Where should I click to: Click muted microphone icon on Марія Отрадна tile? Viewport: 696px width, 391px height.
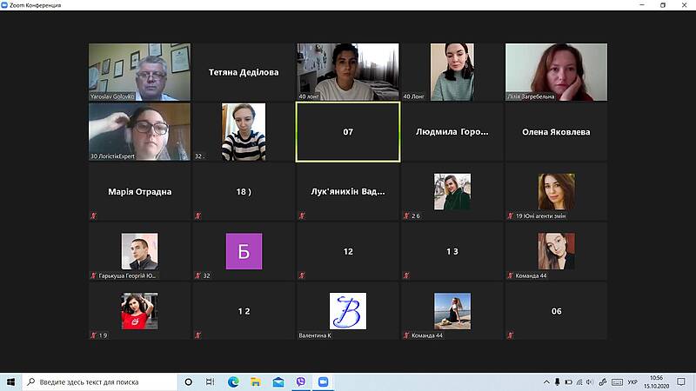click(93, 215)
